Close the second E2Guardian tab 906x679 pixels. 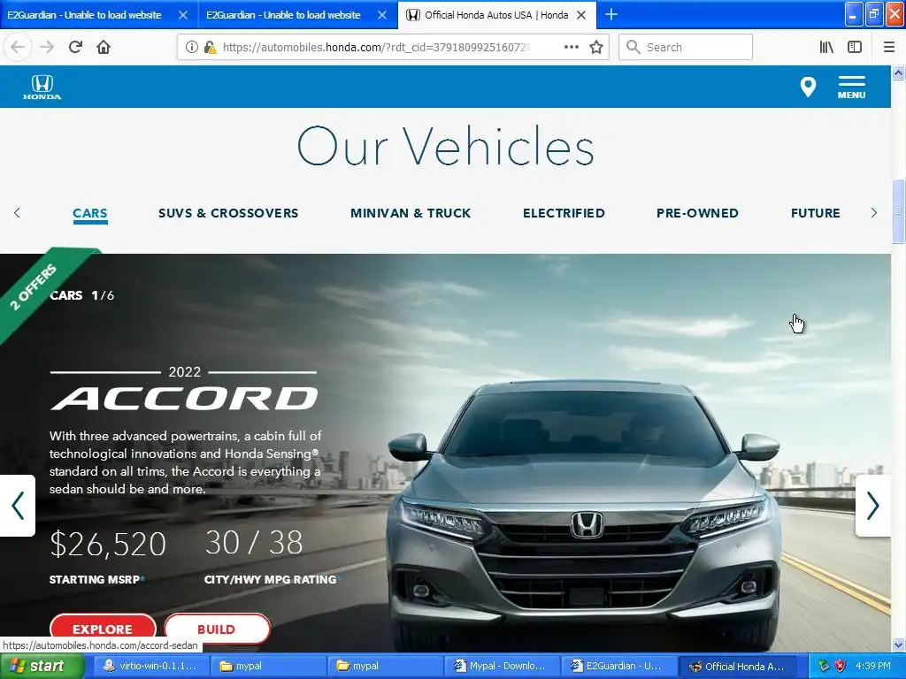point(382,15)
